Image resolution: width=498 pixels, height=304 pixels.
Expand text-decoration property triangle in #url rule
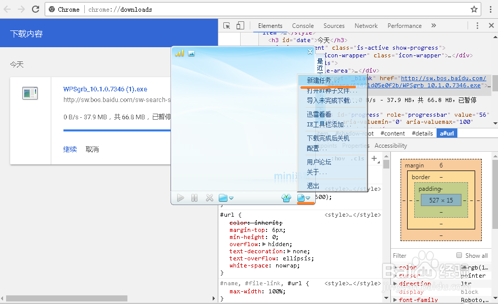point(289,251)
